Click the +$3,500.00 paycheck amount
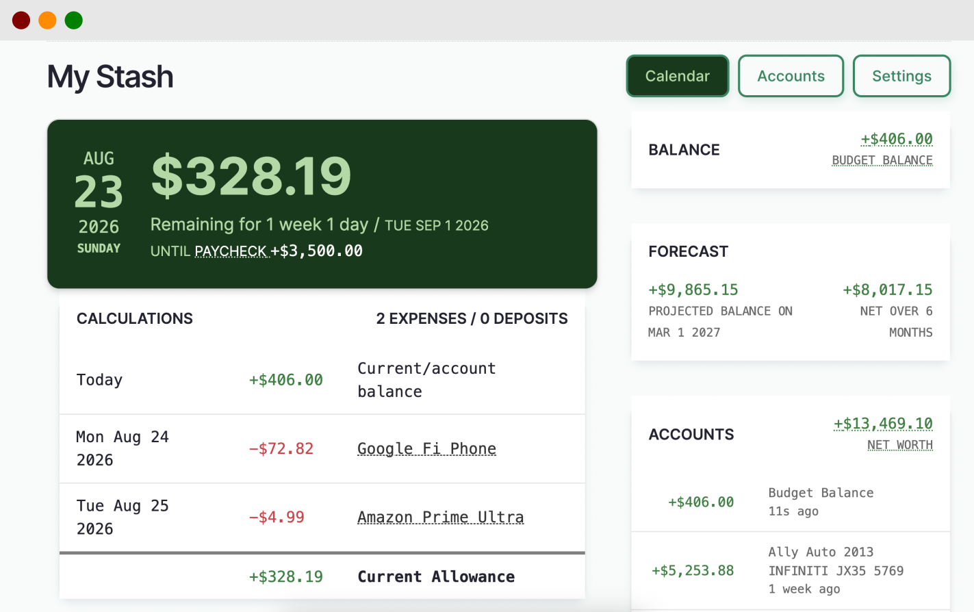974x612 pixels. point(316,251)
